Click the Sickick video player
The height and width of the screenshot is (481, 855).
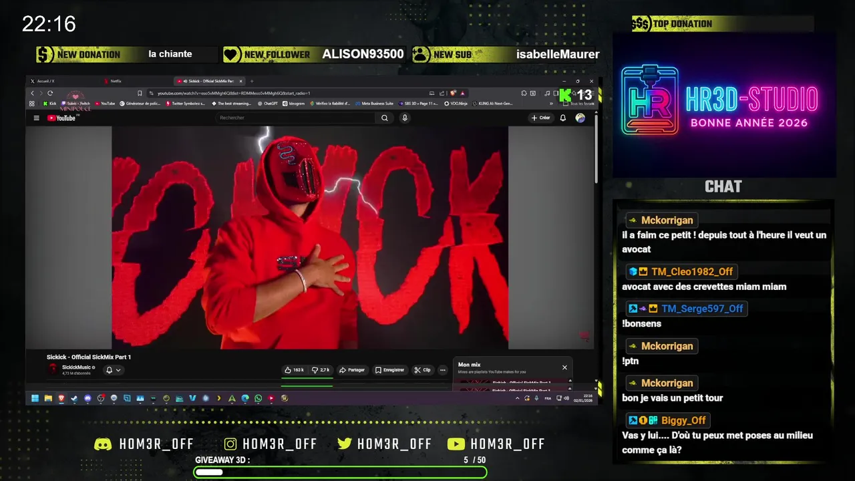(x=310, y=237)
